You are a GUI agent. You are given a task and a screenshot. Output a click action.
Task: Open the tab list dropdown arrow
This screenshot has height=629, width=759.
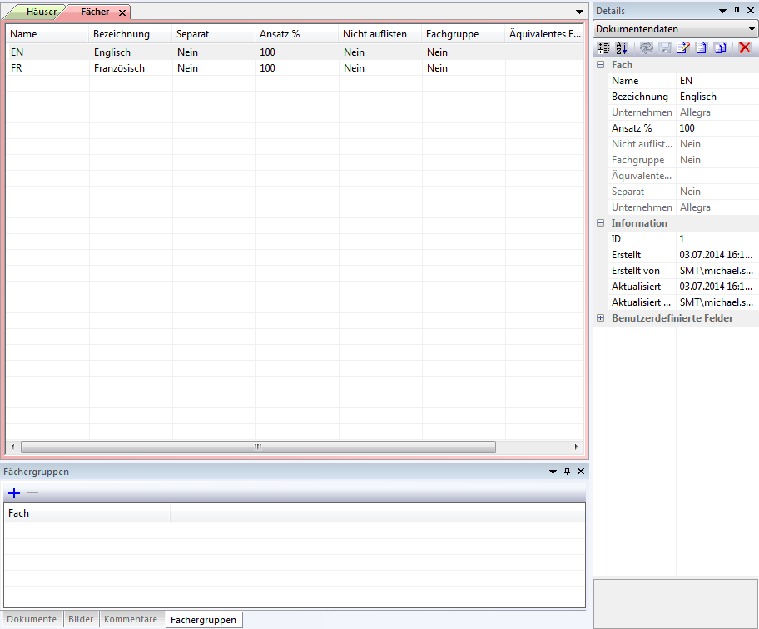[x=580, y=12]
